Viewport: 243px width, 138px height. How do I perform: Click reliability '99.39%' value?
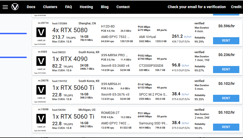click(x=199, y=42)
